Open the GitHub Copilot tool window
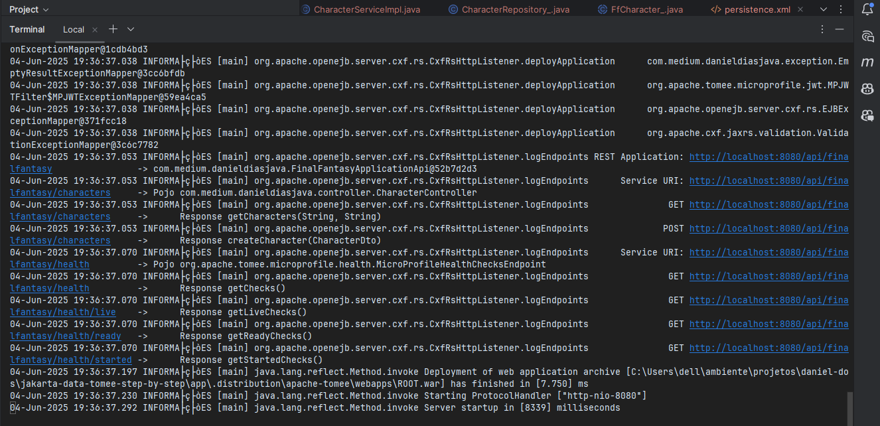This screenshot has height=426, width=880. [x=867, y=89]
